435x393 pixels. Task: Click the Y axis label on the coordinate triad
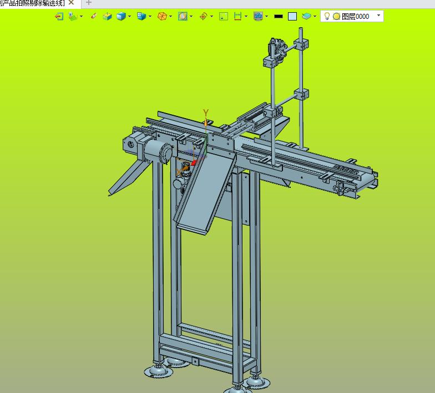205,113
